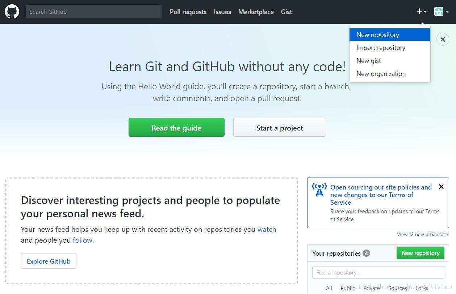Select the Private repositories filter tab
The height and width of the screenshot is (294, 456).
pos(372,288)
